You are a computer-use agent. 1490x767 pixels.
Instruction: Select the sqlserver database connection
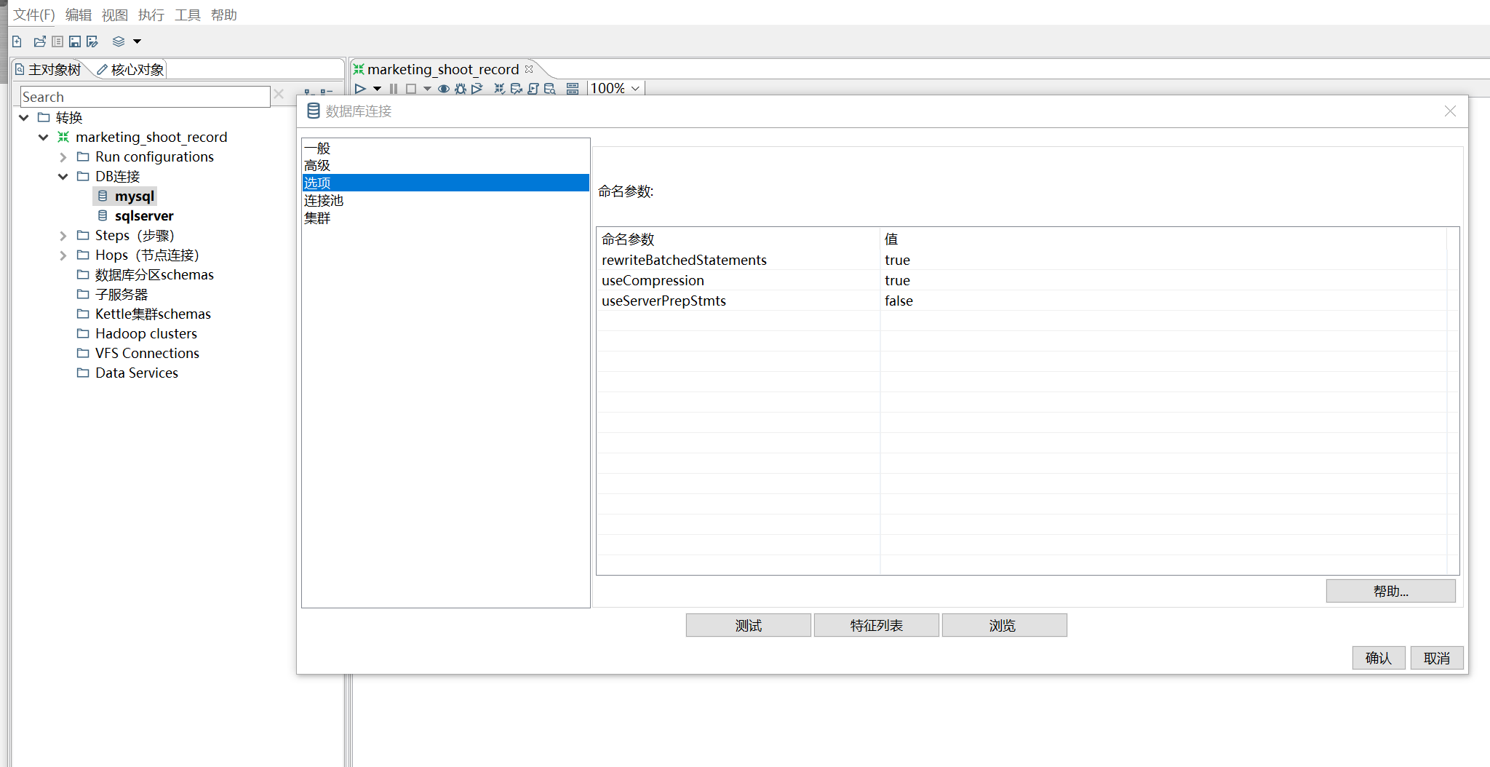click(143, 216)
